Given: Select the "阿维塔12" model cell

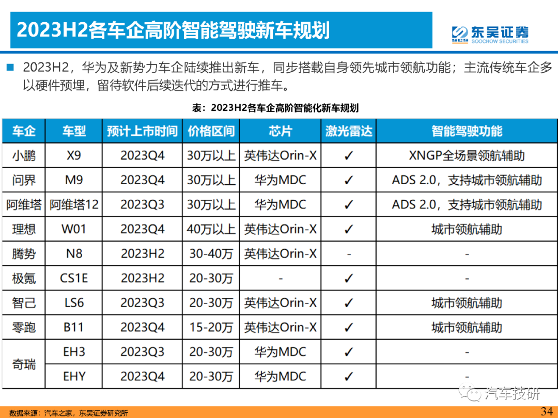Looking at the screenshot, I should coord(74,205).
